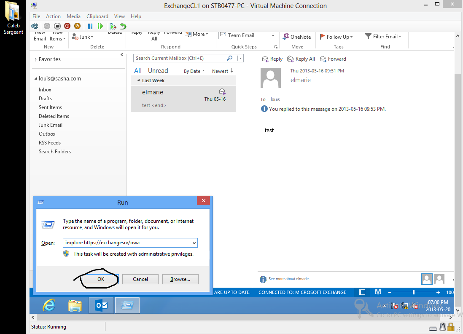Turn off the VM with the black stop icon

click(x=57, y=26)
